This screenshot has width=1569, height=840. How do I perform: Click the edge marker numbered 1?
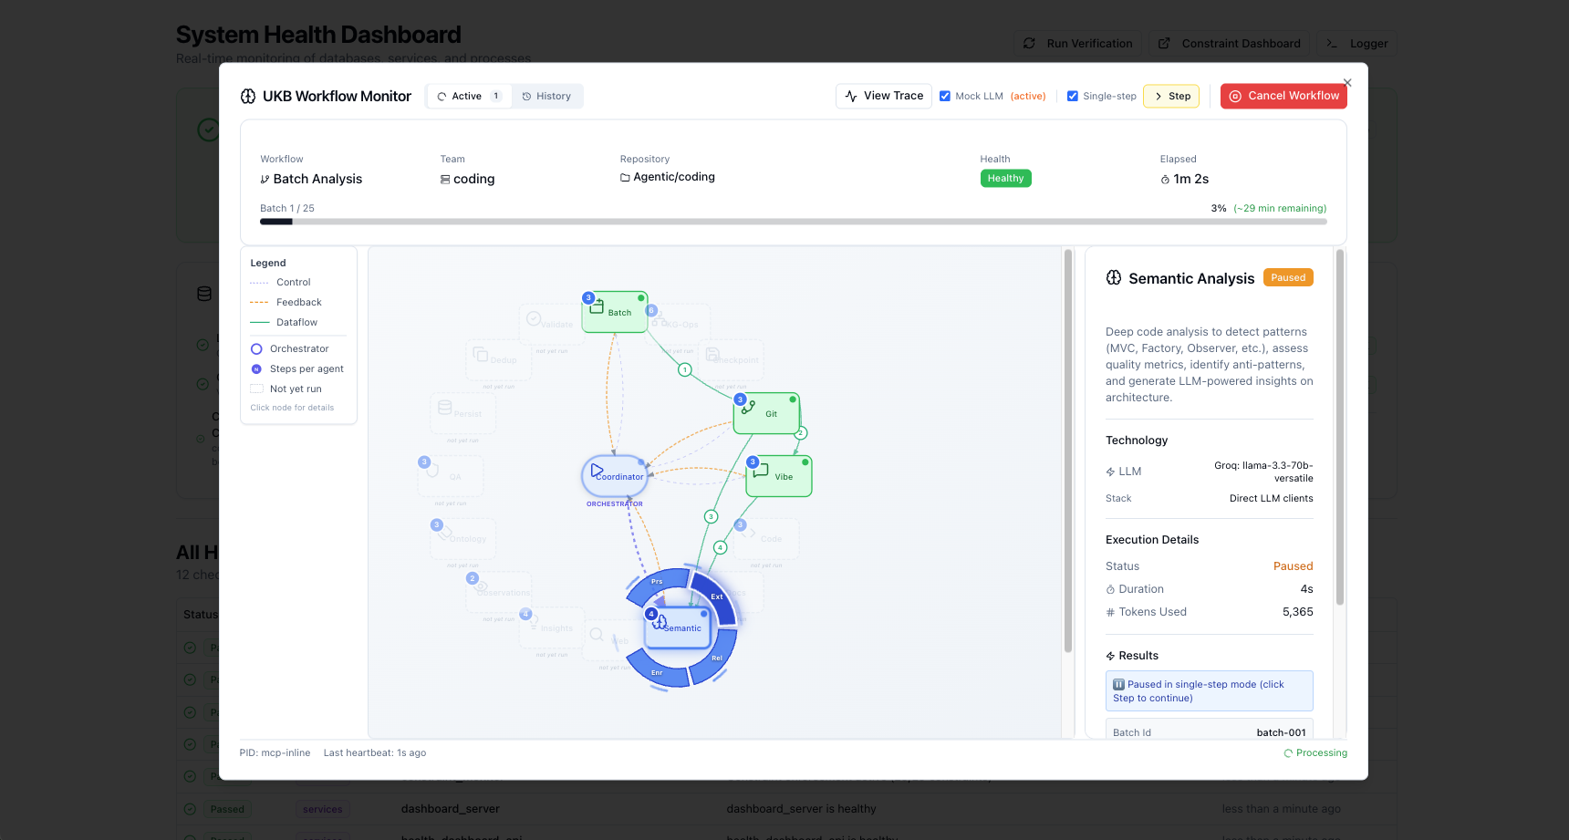(x=685, y=369)
